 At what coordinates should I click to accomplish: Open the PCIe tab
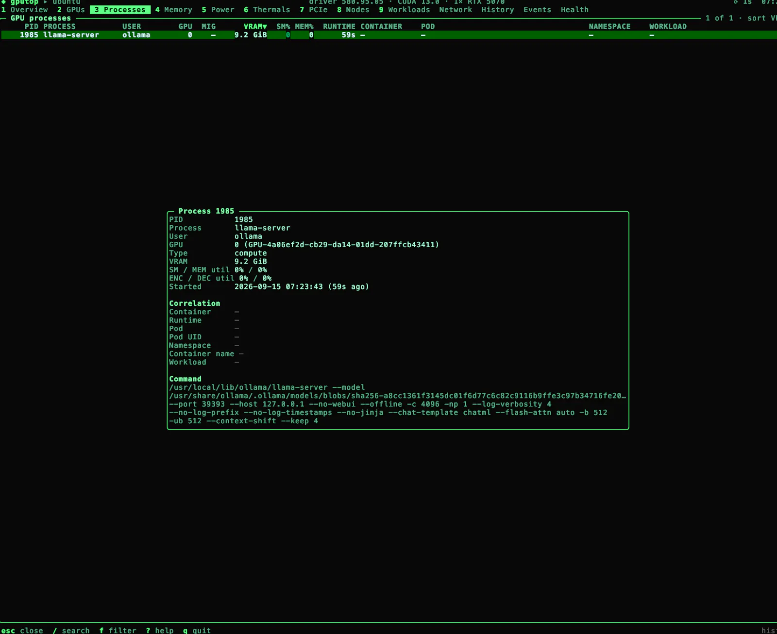click(314, 10)
